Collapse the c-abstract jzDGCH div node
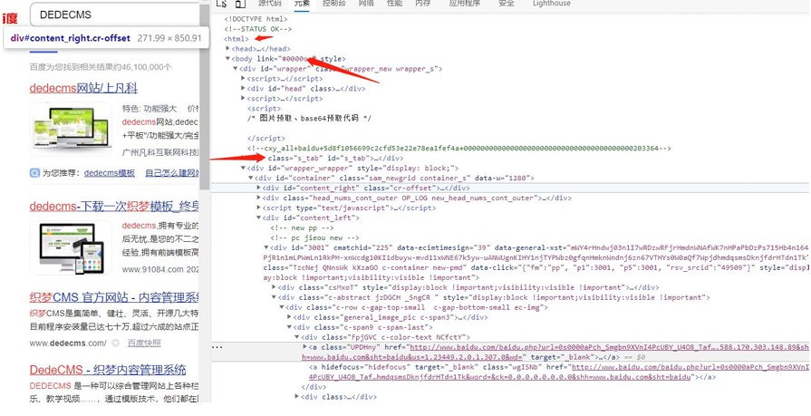This screenshot has width=811, height=416. coord(275,297)
